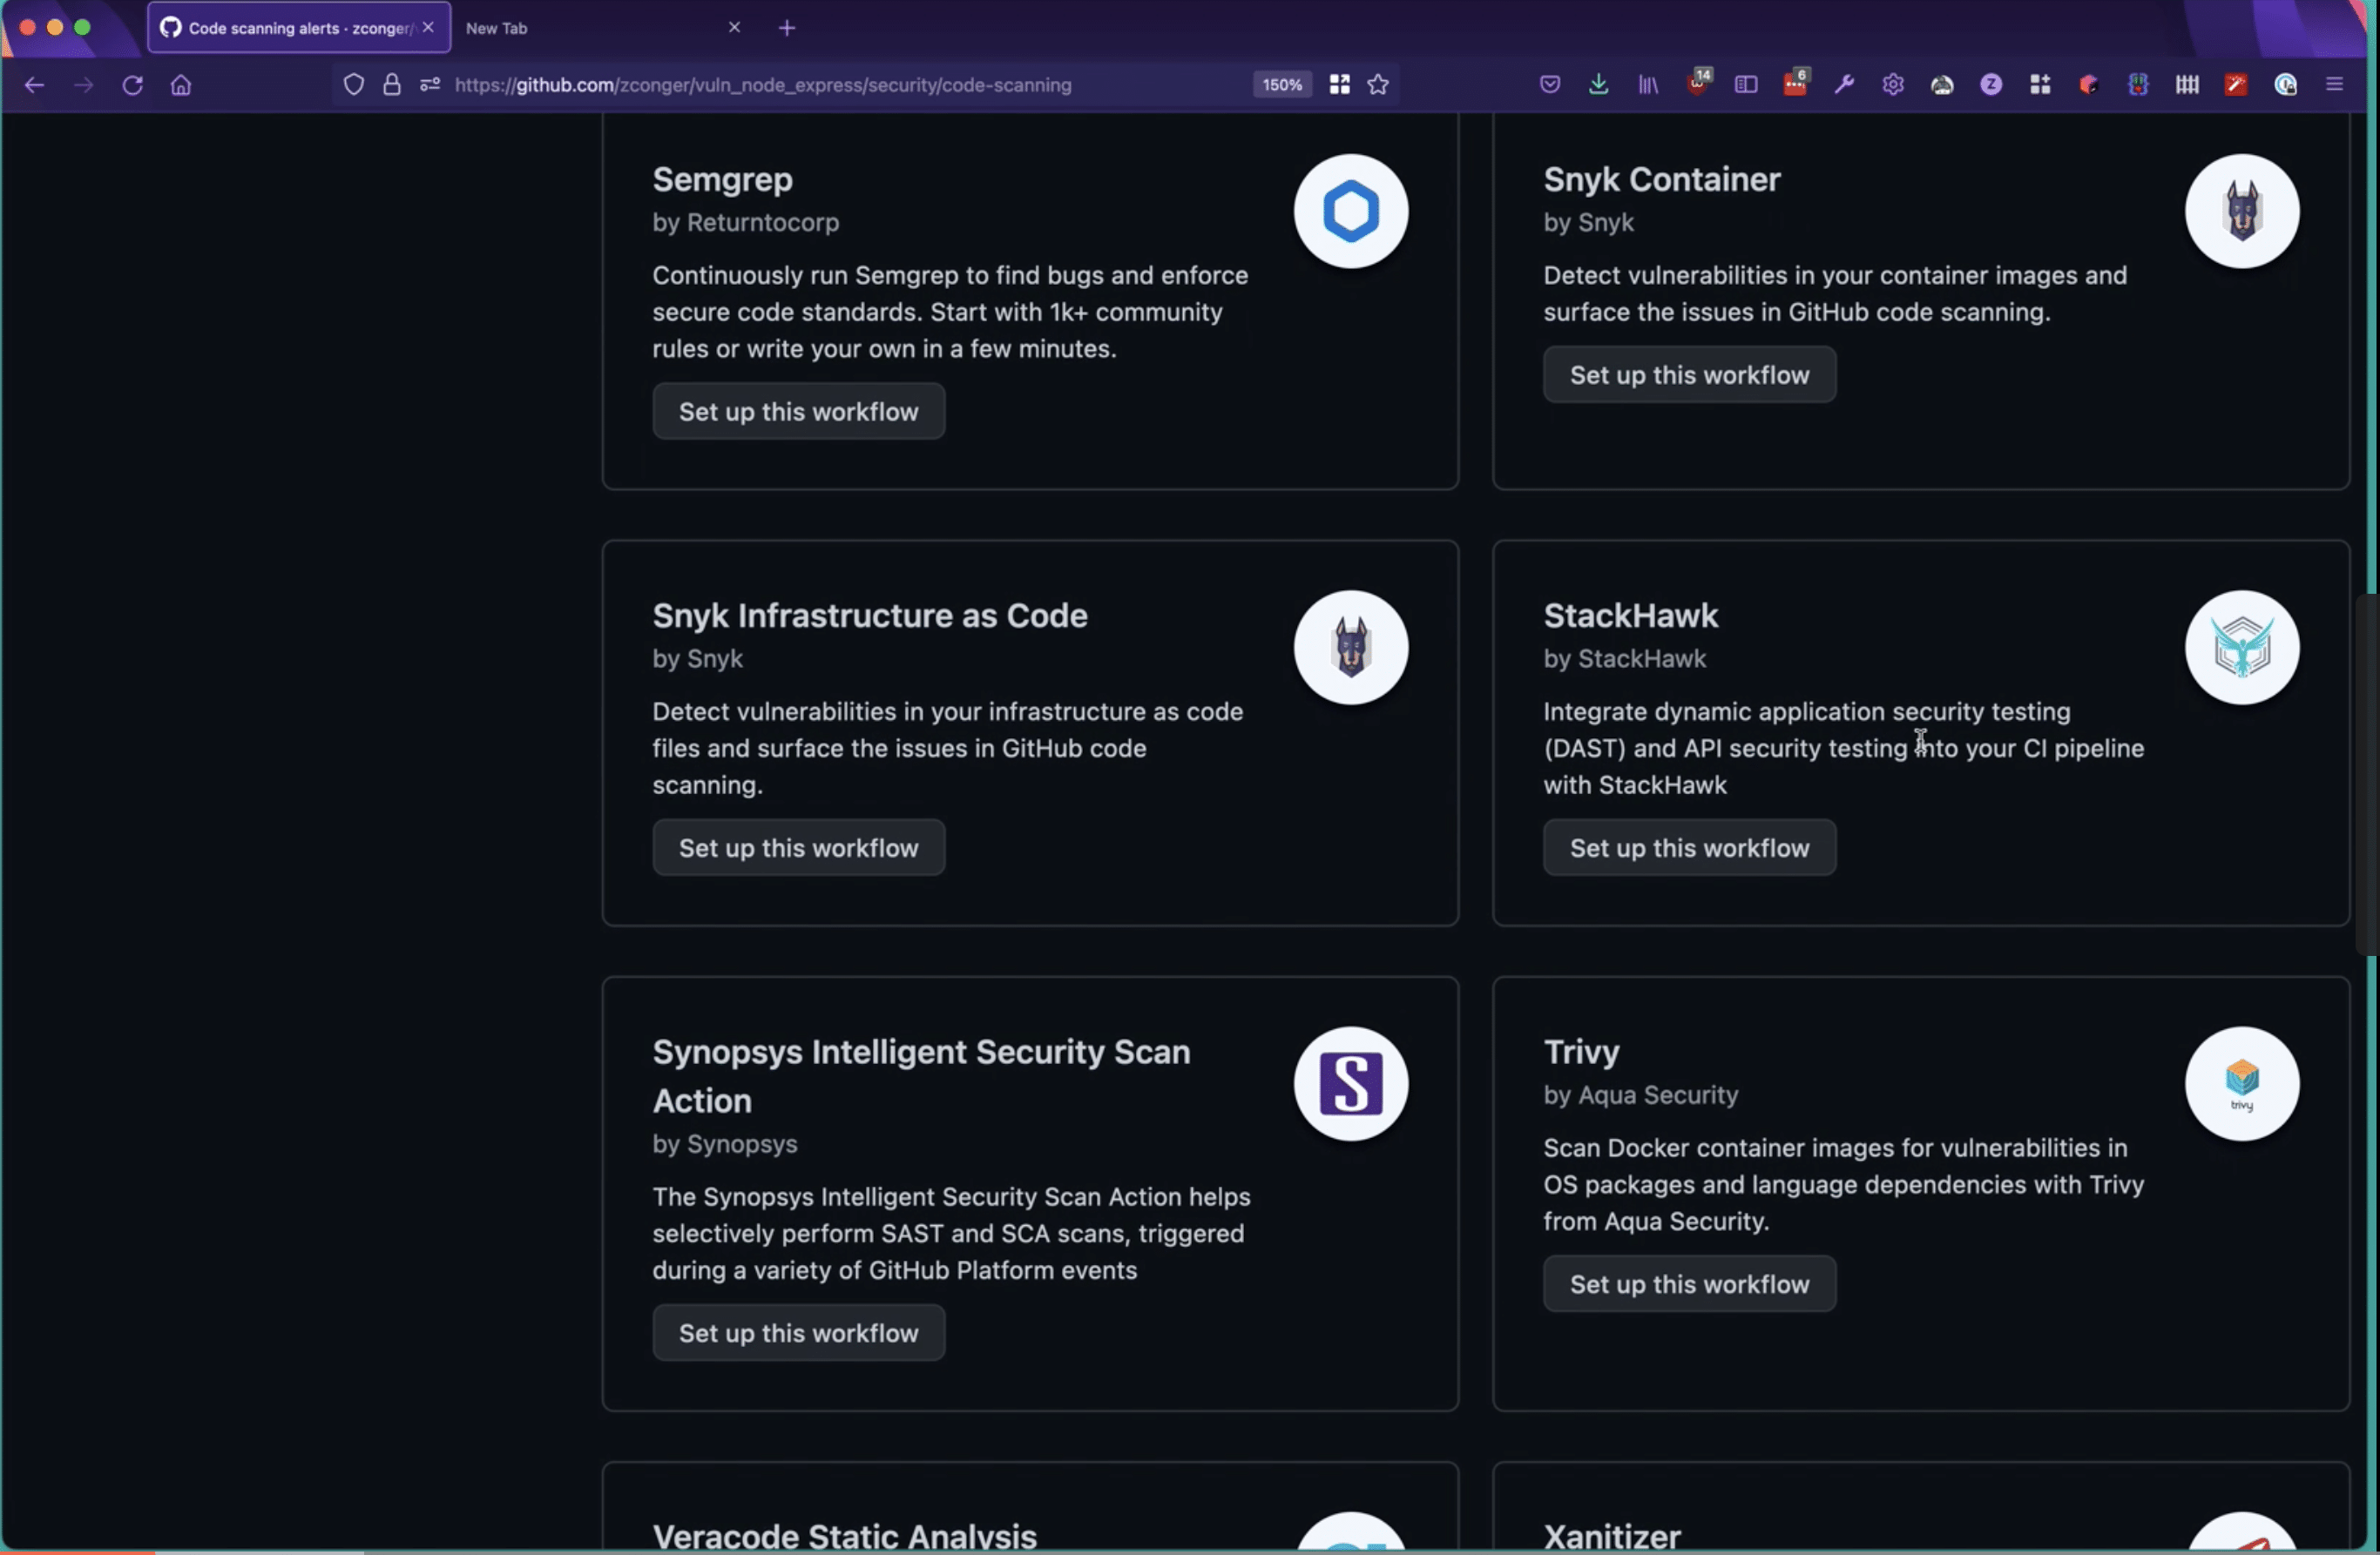This screenshot has height=1555, width=2380.
Task: Click the page vertical scrollbar thumb
Action: tap(2367, 775)
